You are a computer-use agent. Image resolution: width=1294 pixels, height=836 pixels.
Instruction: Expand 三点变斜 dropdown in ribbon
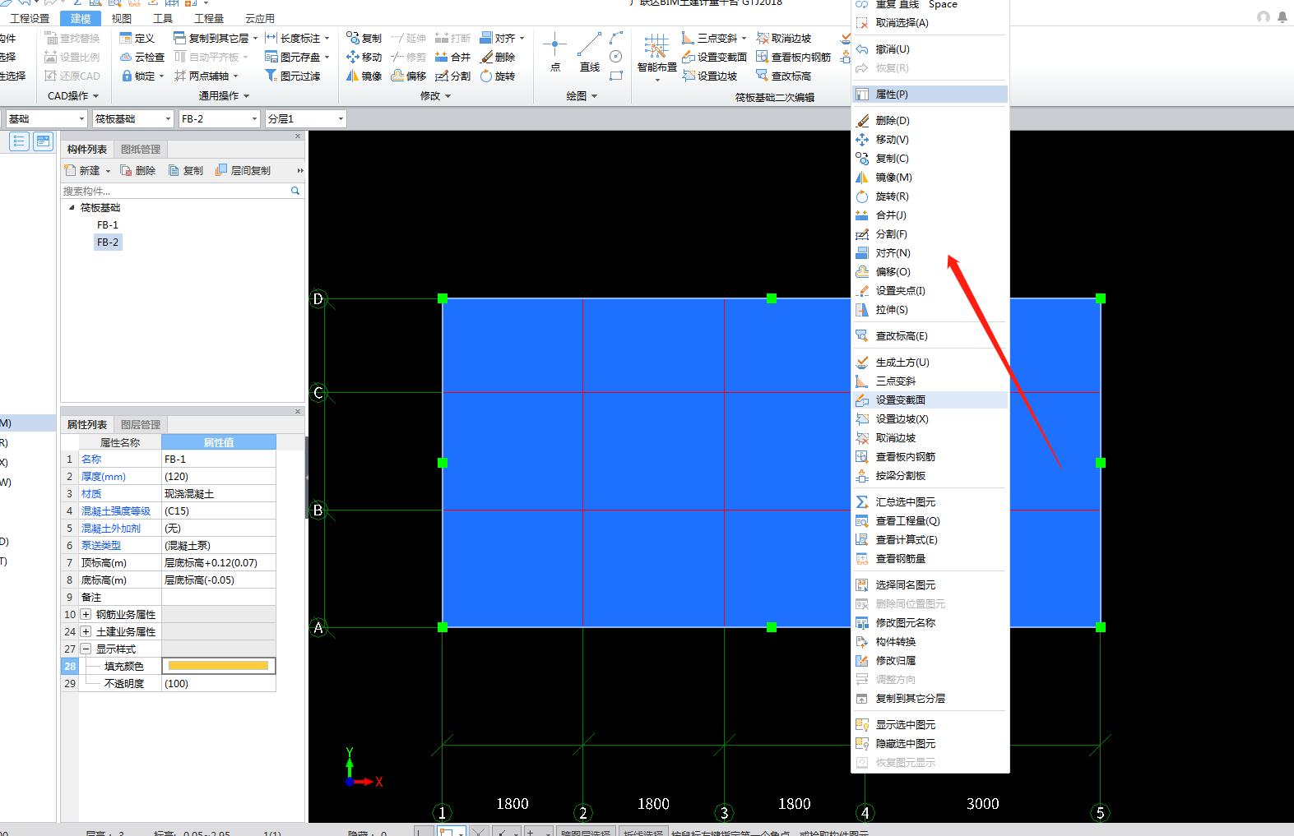point(744,38)
